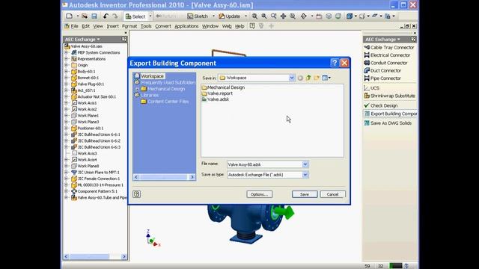Click the Conduit Connector tool
Screen dimensions: 479x269
coord(385,63)
